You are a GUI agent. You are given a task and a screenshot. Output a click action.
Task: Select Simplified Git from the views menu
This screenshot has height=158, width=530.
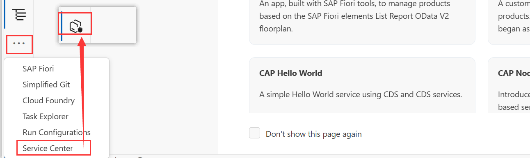click(46, 85)
